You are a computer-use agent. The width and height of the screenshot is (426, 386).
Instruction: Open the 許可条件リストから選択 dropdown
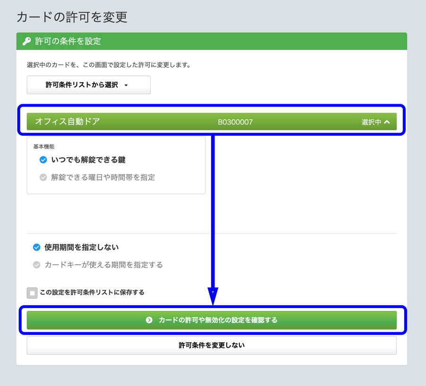pos(88,85)
